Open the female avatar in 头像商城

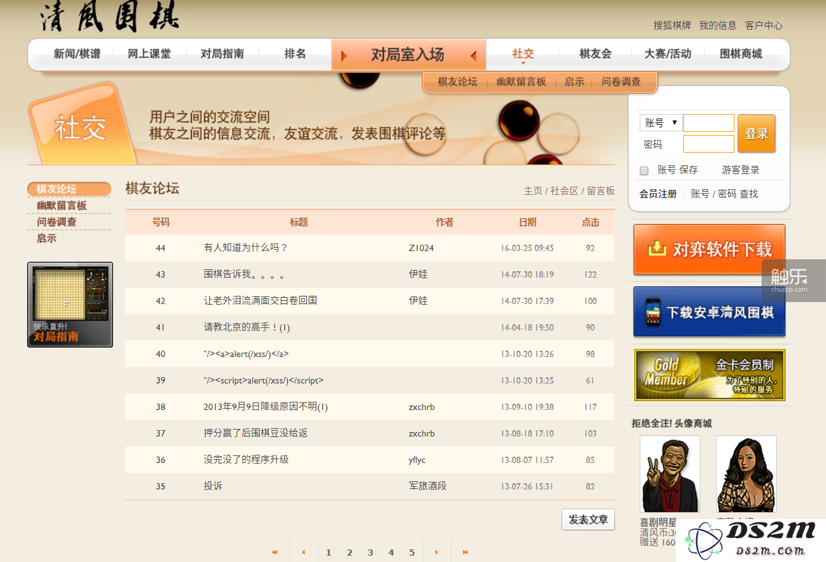(746, 474)
